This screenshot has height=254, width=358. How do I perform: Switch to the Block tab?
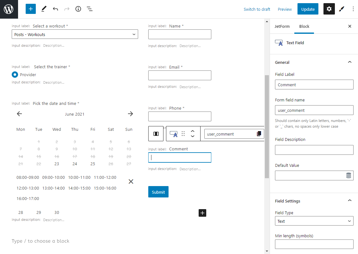[x=304, y=27]
